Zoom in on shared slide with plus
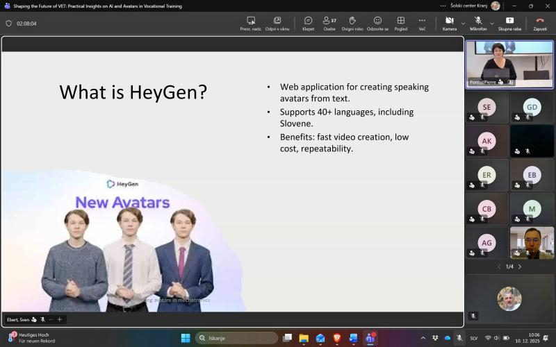 click(x=60, y=319)
